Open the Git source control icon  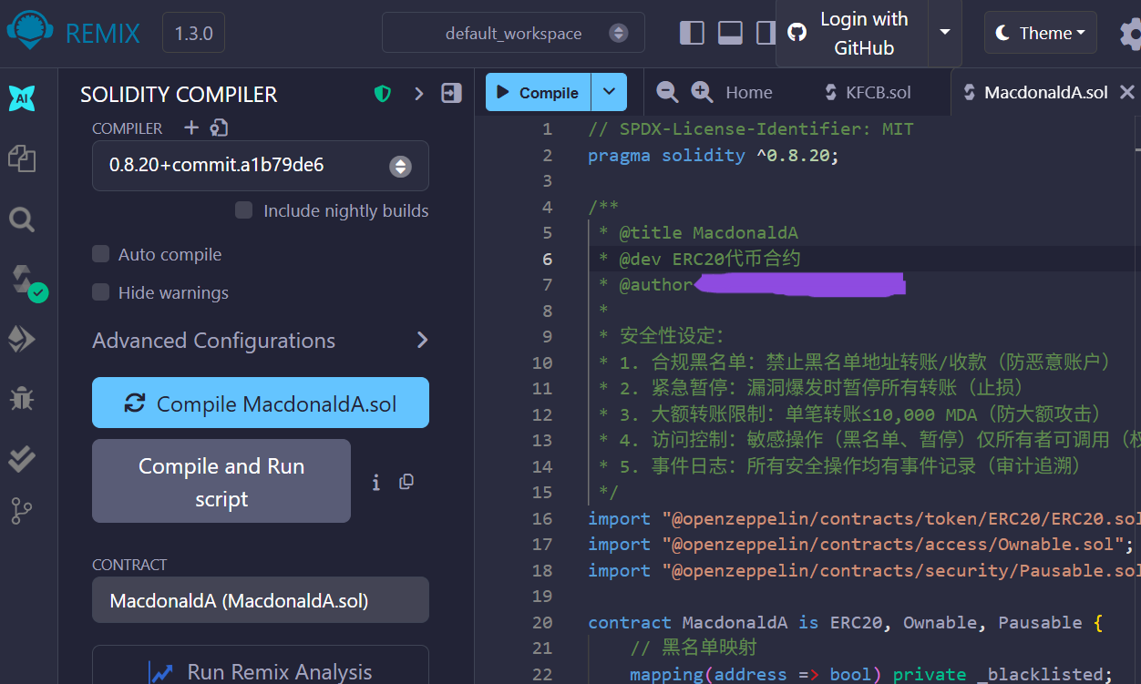click(22, 512)
